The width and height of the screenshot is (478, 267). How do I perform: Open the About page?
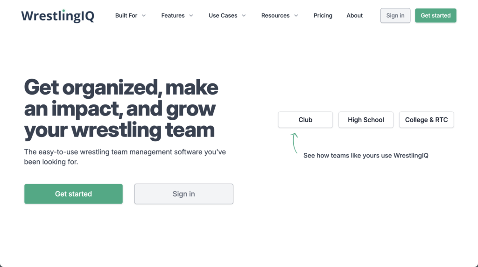[354, 15]
